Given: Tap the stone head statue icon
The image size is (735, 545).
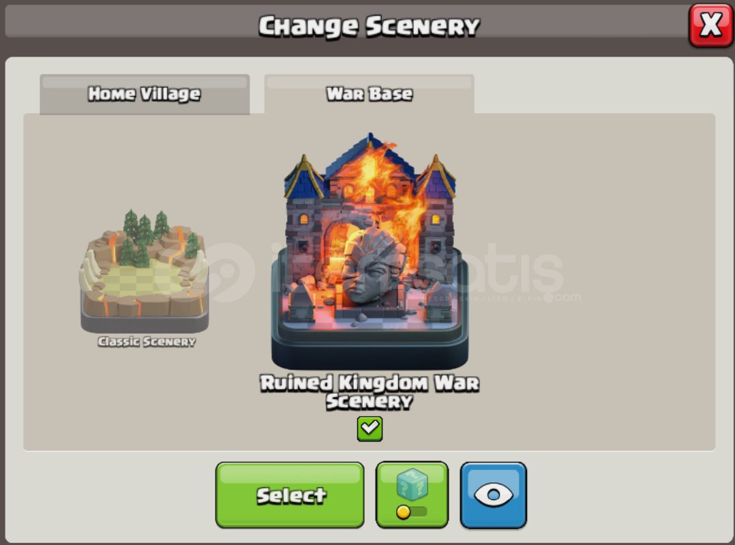Looking at the screenshot, I should [373, 267].
